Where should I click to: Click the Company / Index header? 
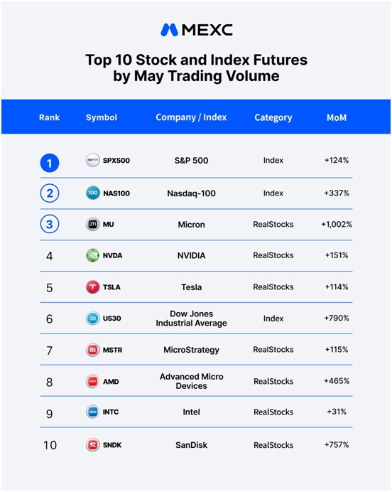pos(191,117)
